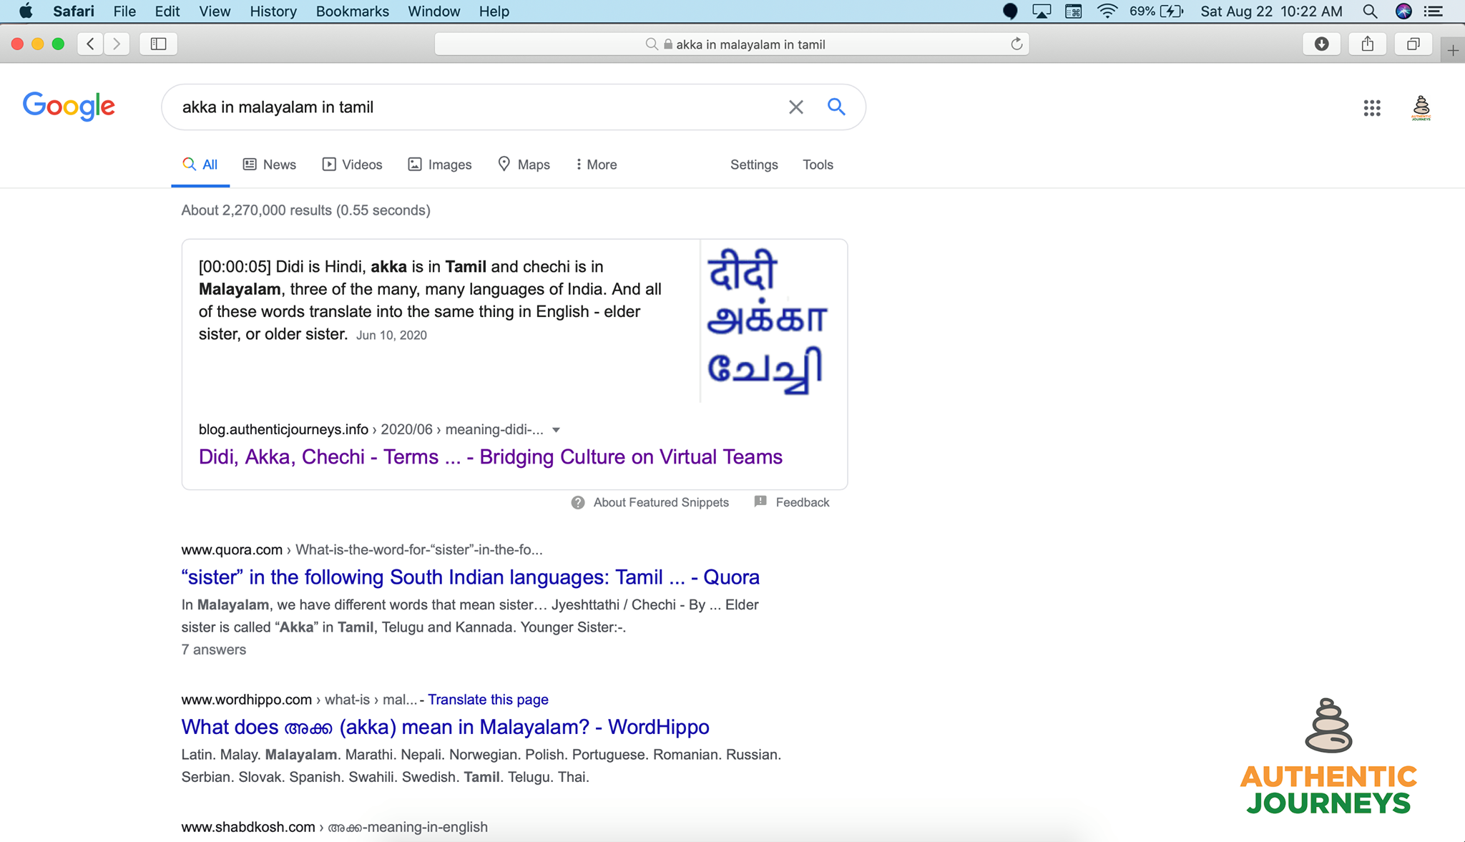
Task: Go forward with Safari's forward arrow
Action: pos(117,44)
